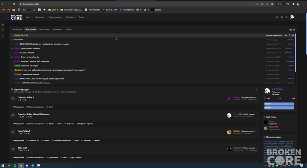Open Preferences in the profile widget
Image resolution: width=307 pixels, height=168 pixels.
coord(276,92)
